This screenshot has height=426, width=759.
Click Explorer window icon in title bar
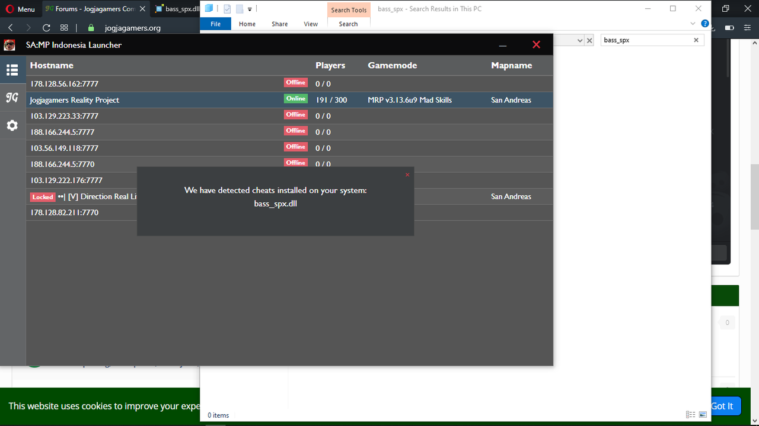click(209, 9)
